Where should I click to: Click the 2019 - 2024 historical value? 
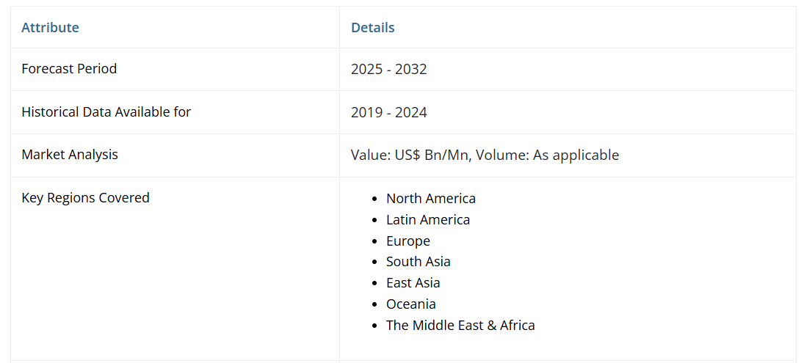[388, 112]
